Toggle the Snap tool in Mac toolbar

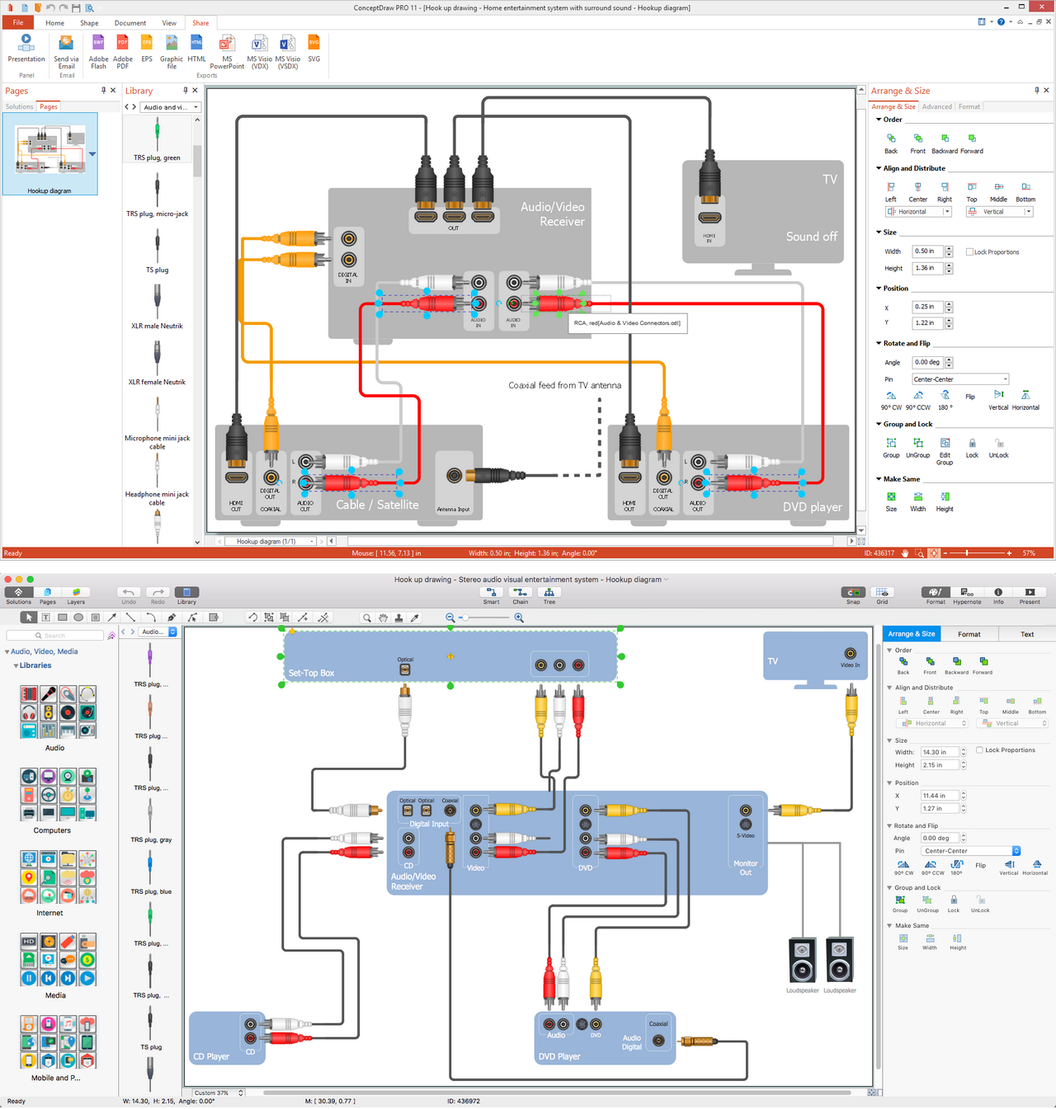[853, 595]
